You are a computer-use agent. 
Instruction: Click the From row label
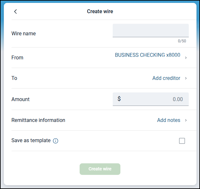17,57
